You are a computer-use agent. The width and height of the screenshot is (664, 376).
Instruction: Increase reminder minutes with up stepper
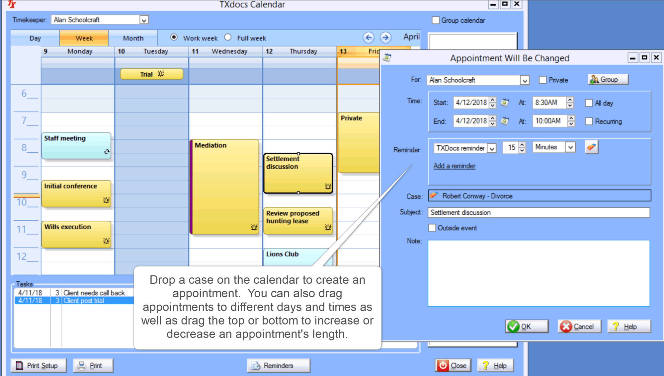(x=522, y=145)
